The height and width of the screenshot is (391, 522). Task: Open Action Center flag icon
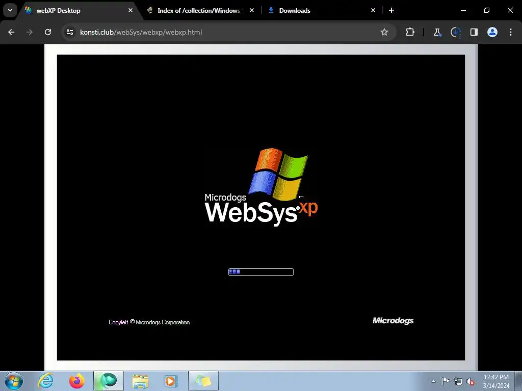click(446, 381)
